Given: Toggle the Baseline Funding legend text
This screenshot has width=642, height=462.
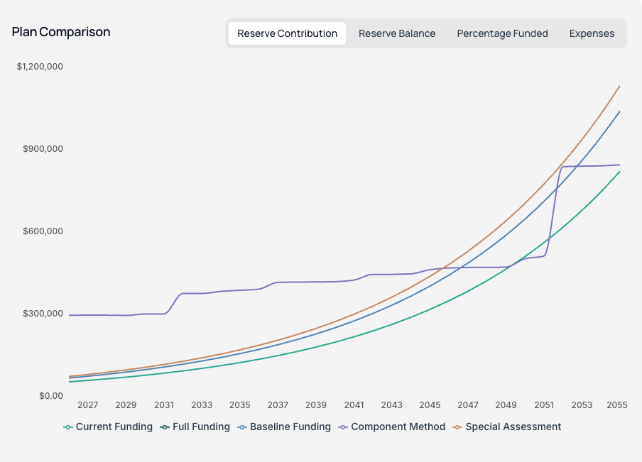Looking at the screenshot, I should pyautogui.click(x=290, y=427).
